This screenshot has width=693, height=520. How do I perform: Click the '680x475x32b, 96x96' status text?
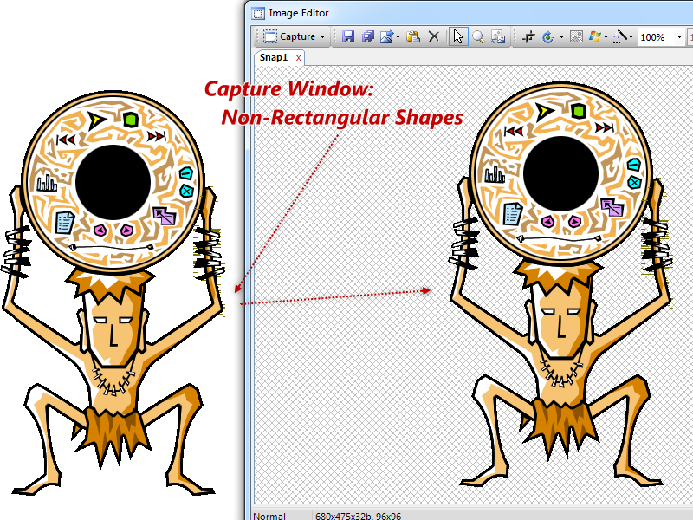pyautogui.click(x=358, y=516)
